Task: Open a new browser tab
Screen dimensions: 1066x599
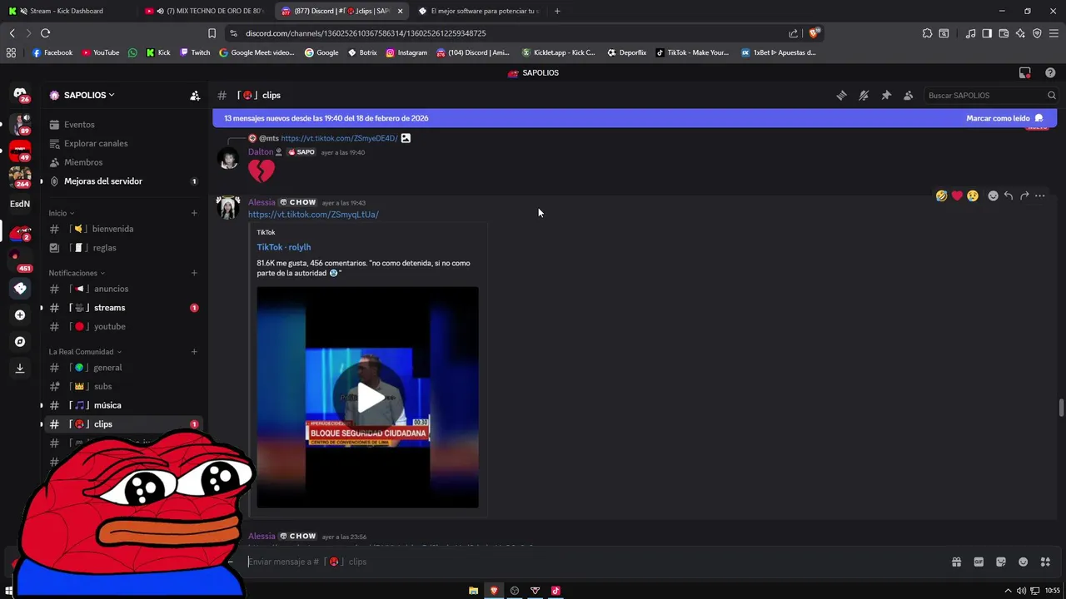Action: [557, 11]
